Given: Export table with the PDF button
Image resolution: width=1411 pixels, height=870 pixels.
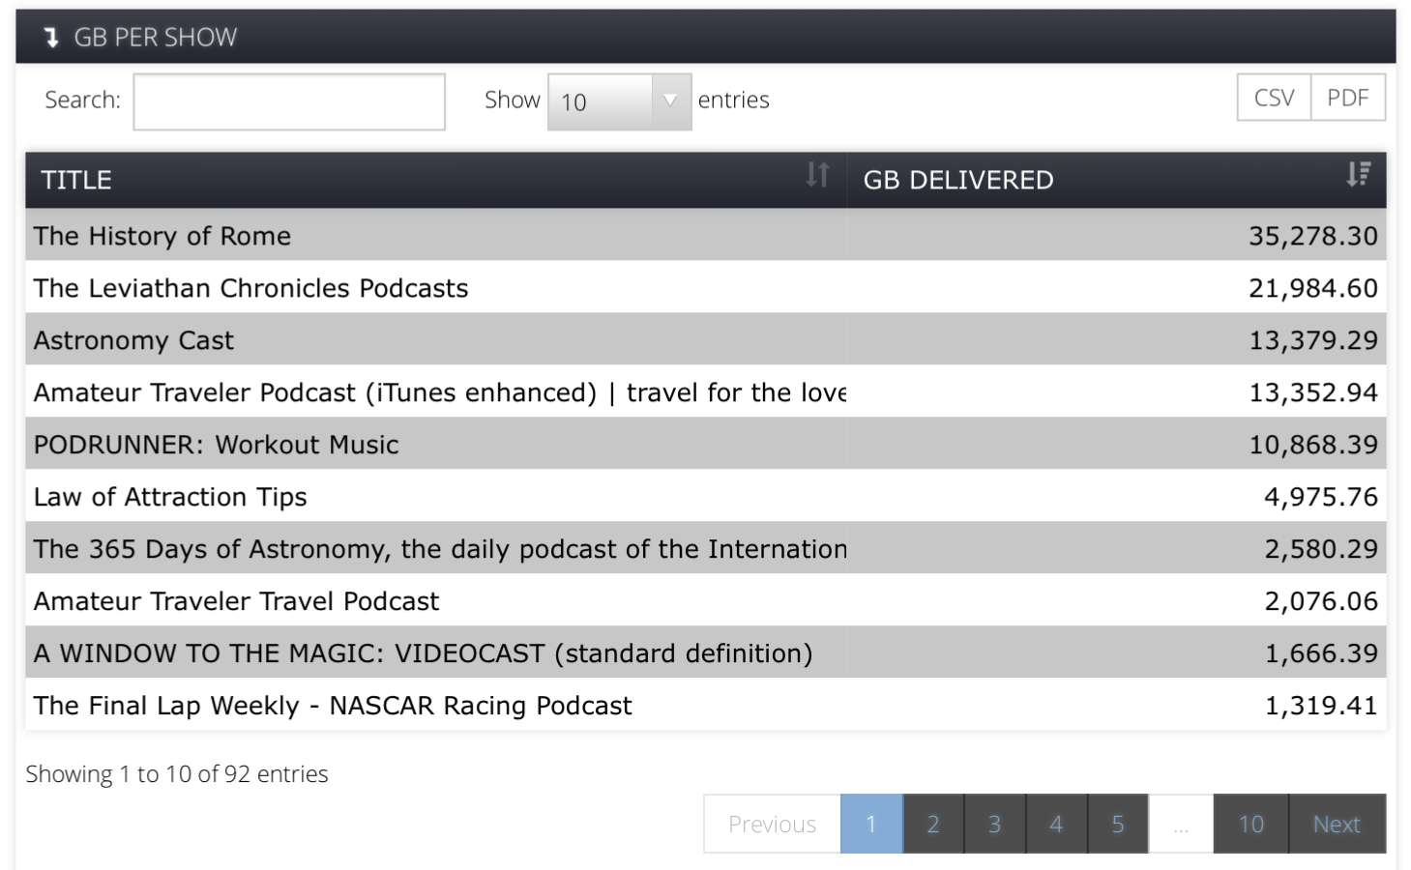Looking at the screenshot, I should [x=1347, y=98].
